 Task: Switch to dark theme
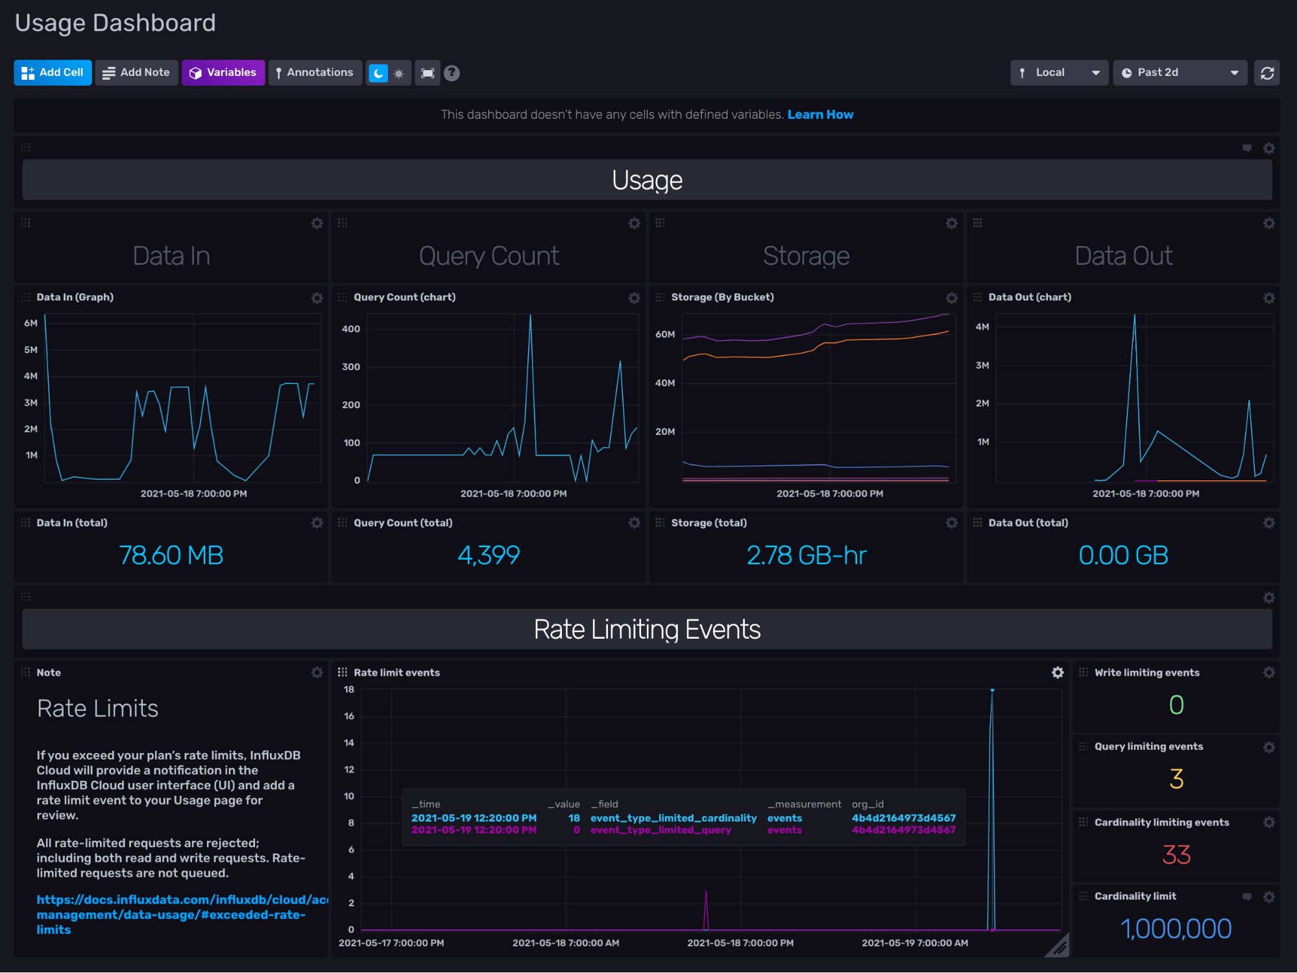(378, 73)
